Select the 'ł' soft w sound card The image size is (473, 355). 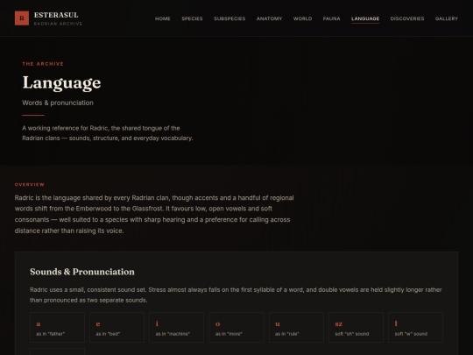416,328
